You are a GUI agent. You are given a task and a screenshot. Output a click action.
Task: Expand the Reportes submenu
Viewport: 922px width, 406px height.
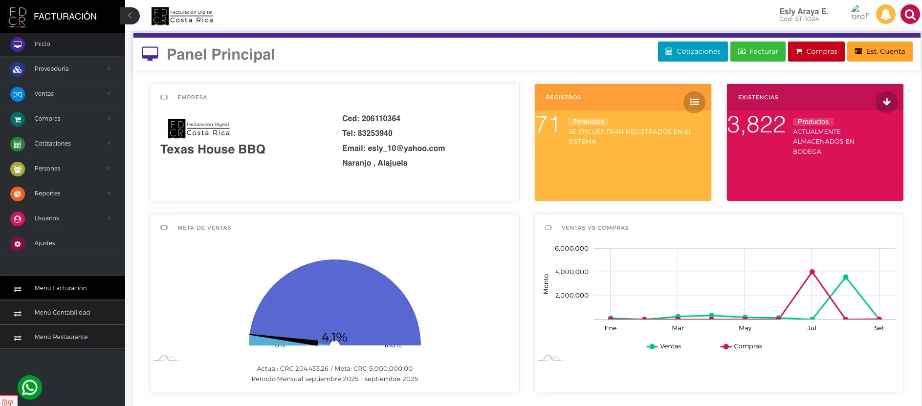(47, 193)
